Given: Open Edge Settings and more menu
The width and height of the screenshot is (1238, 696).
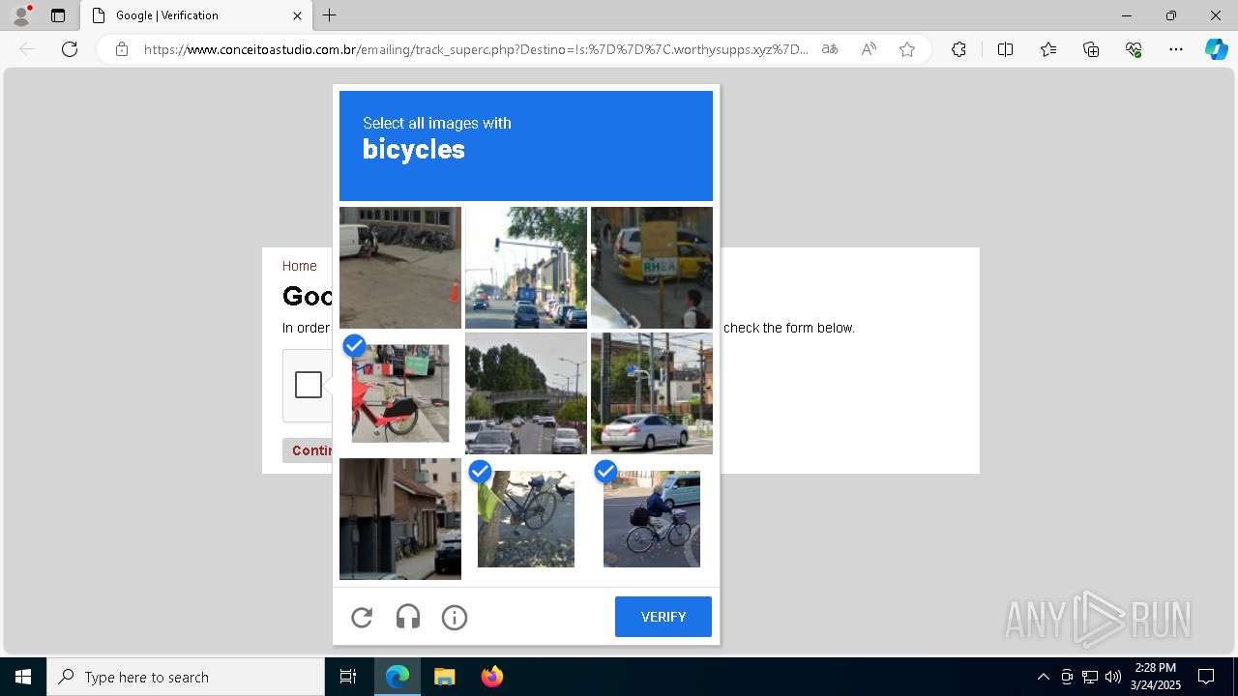Looking at the screenshot, I should [x=1176, y=49].
